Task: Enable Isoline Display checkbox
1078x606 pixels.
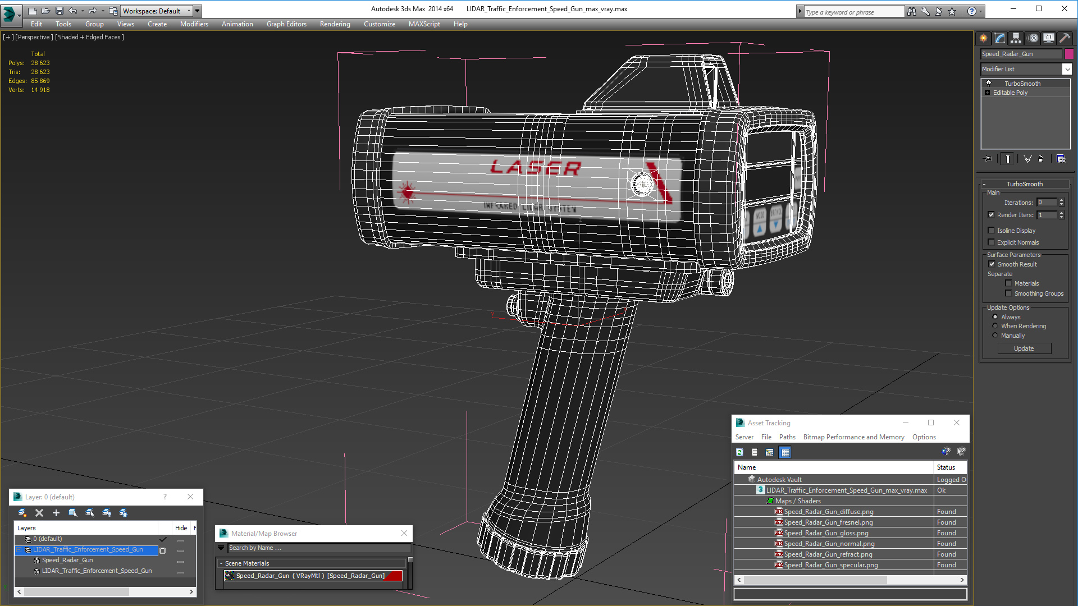Action: click(x=992, y=231)
